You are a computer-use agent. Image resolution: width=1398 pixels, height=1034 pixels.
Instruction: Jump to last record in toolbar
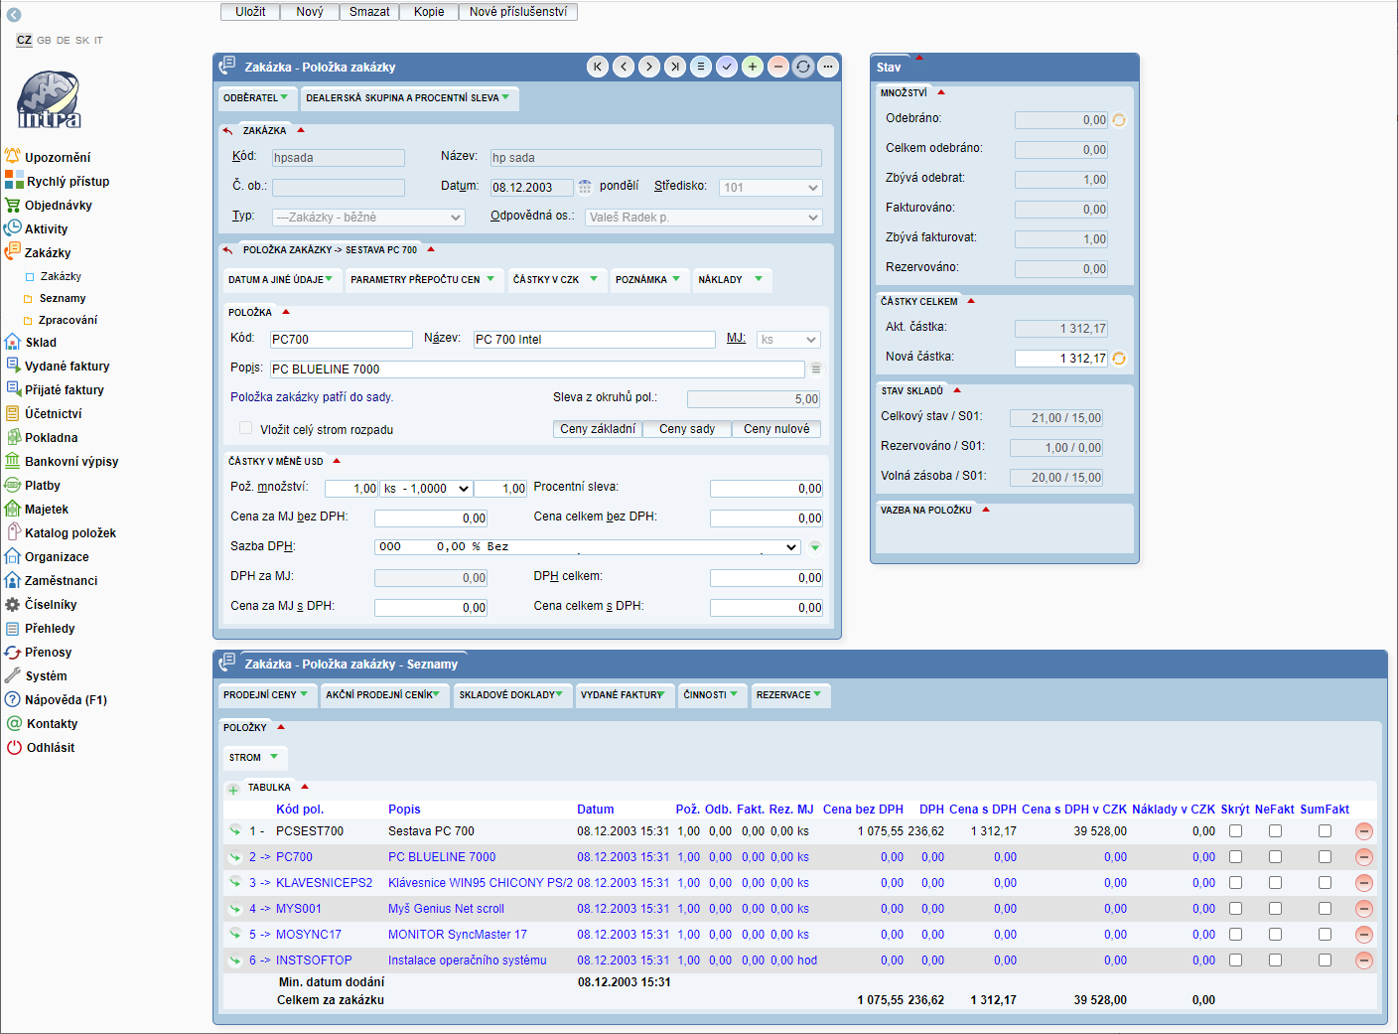point(675,67)
